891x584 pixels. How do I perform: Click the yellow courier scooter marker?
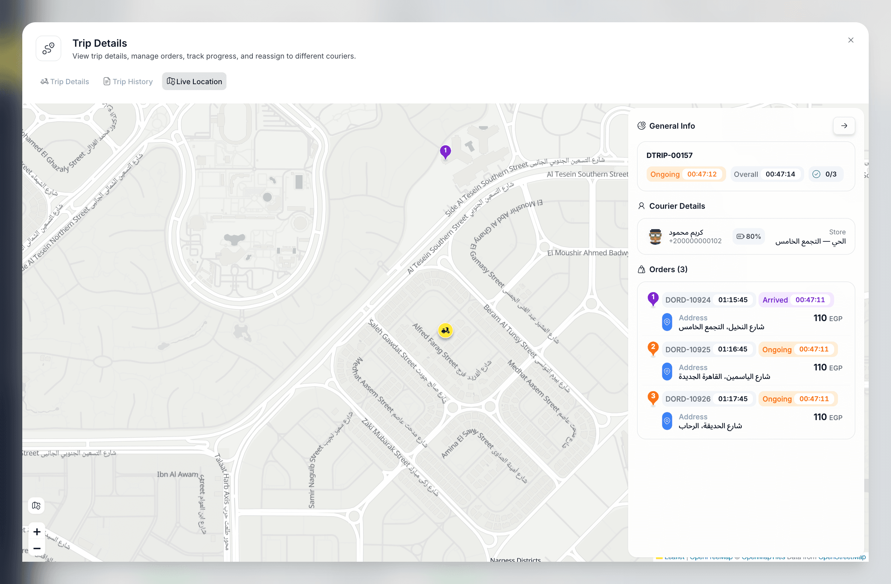(x=445, y=330)
